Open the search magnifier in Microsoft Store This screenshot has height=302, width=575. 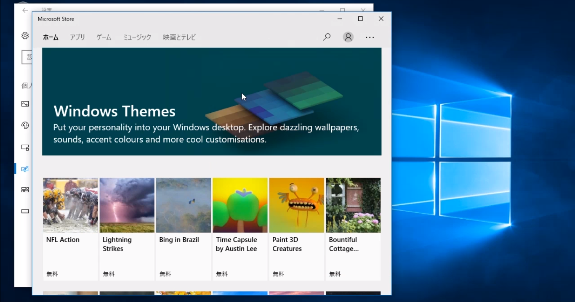[x=327, y=37]
